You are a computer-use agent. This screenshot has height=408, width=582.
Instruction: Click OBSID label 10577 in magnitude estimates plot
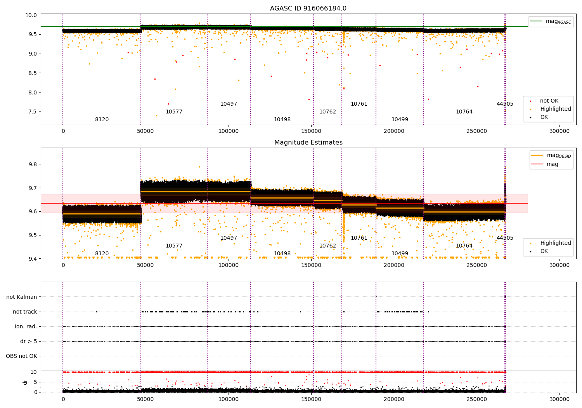click(x=174, y=246)
